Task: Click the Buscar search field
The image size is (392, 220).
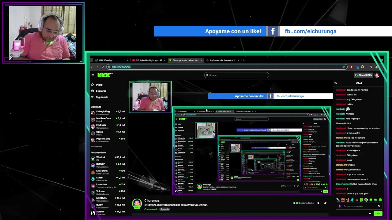Action: pyautogui.click(x=237, y=75)
